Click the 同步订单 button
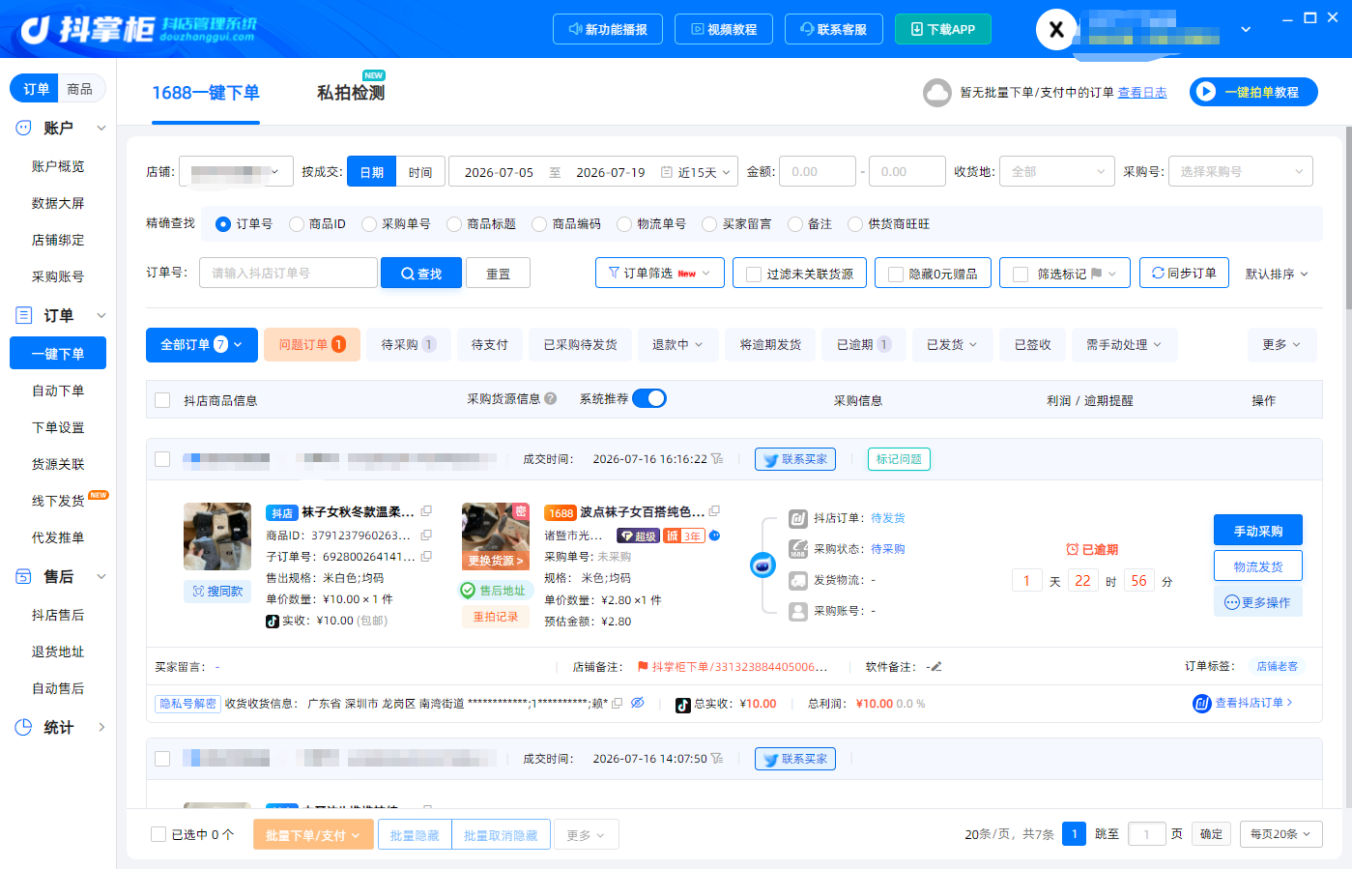 [1184, 273]
